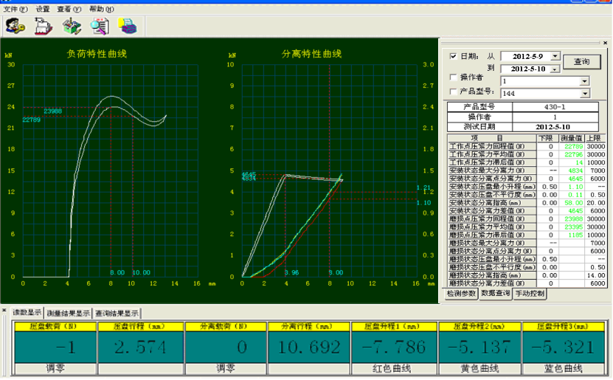Click the factory test machine toolbar icon
This screenshot has width=613, height=380.
(x=44, y=27)
